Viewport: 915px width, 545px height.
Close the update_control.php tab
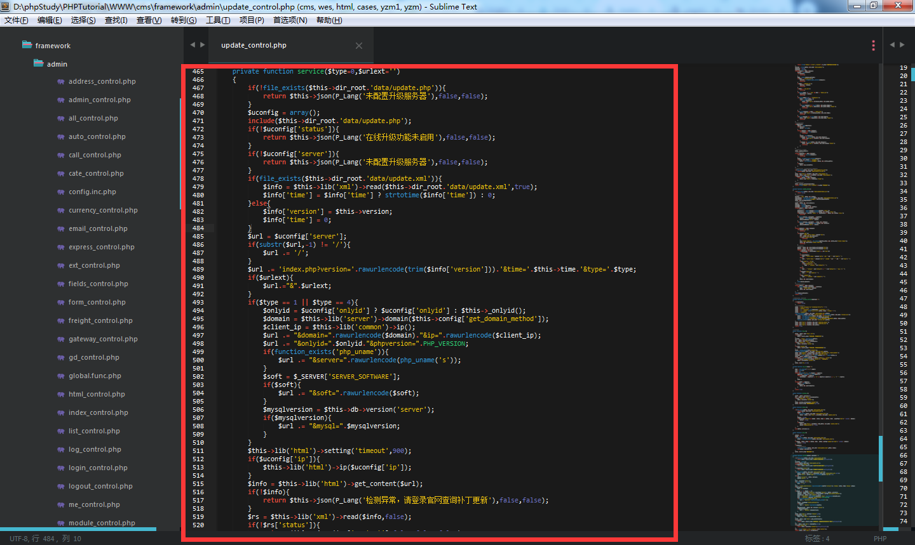[359, 46]
